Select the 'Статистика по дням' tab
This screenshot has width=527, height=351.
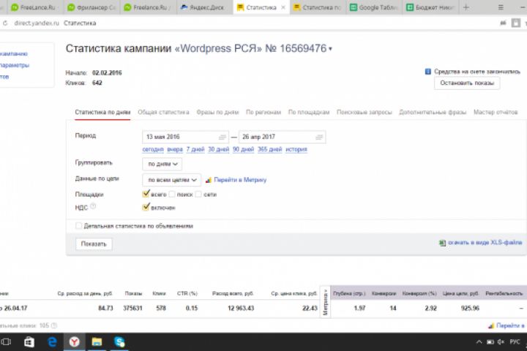102,112
